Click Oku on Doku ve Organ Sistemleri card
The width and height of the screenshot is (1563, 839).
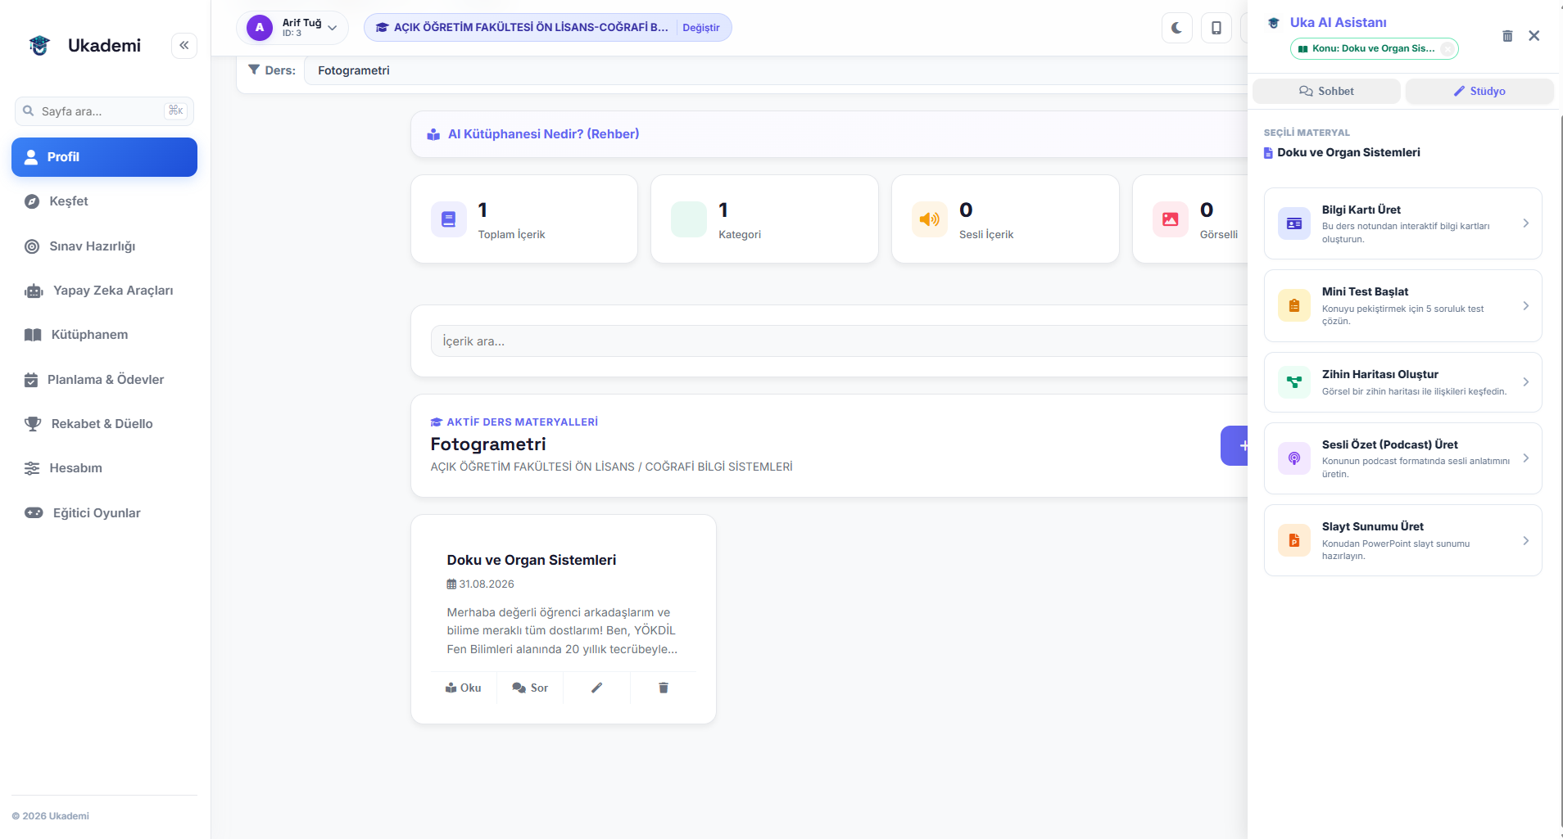click(x=464, y=688)
